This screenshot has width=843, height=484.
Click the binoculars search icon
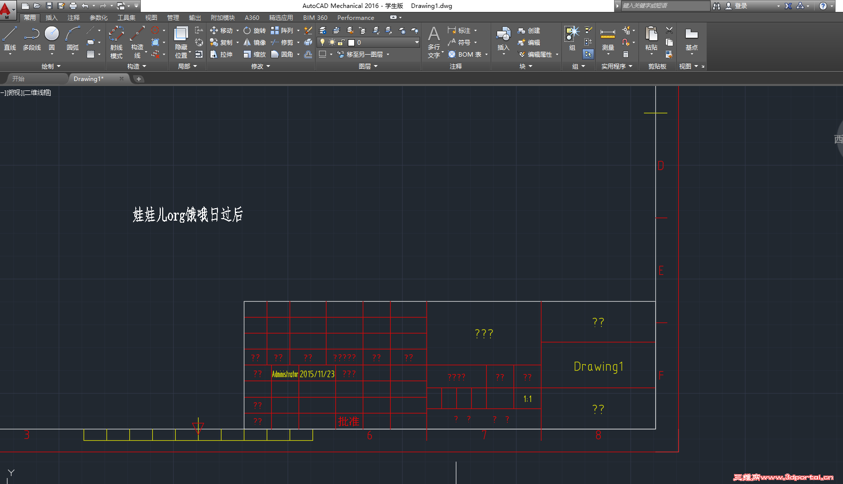point(717,5)
